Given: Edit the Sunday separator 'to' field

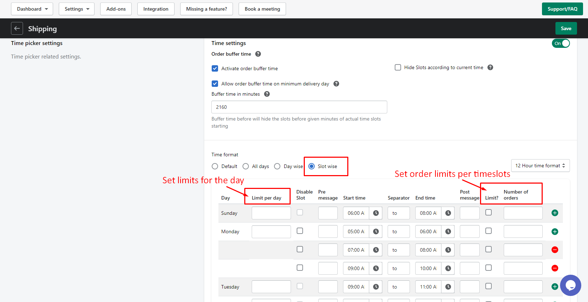Looking at the screenshot, I should point(399,213).
